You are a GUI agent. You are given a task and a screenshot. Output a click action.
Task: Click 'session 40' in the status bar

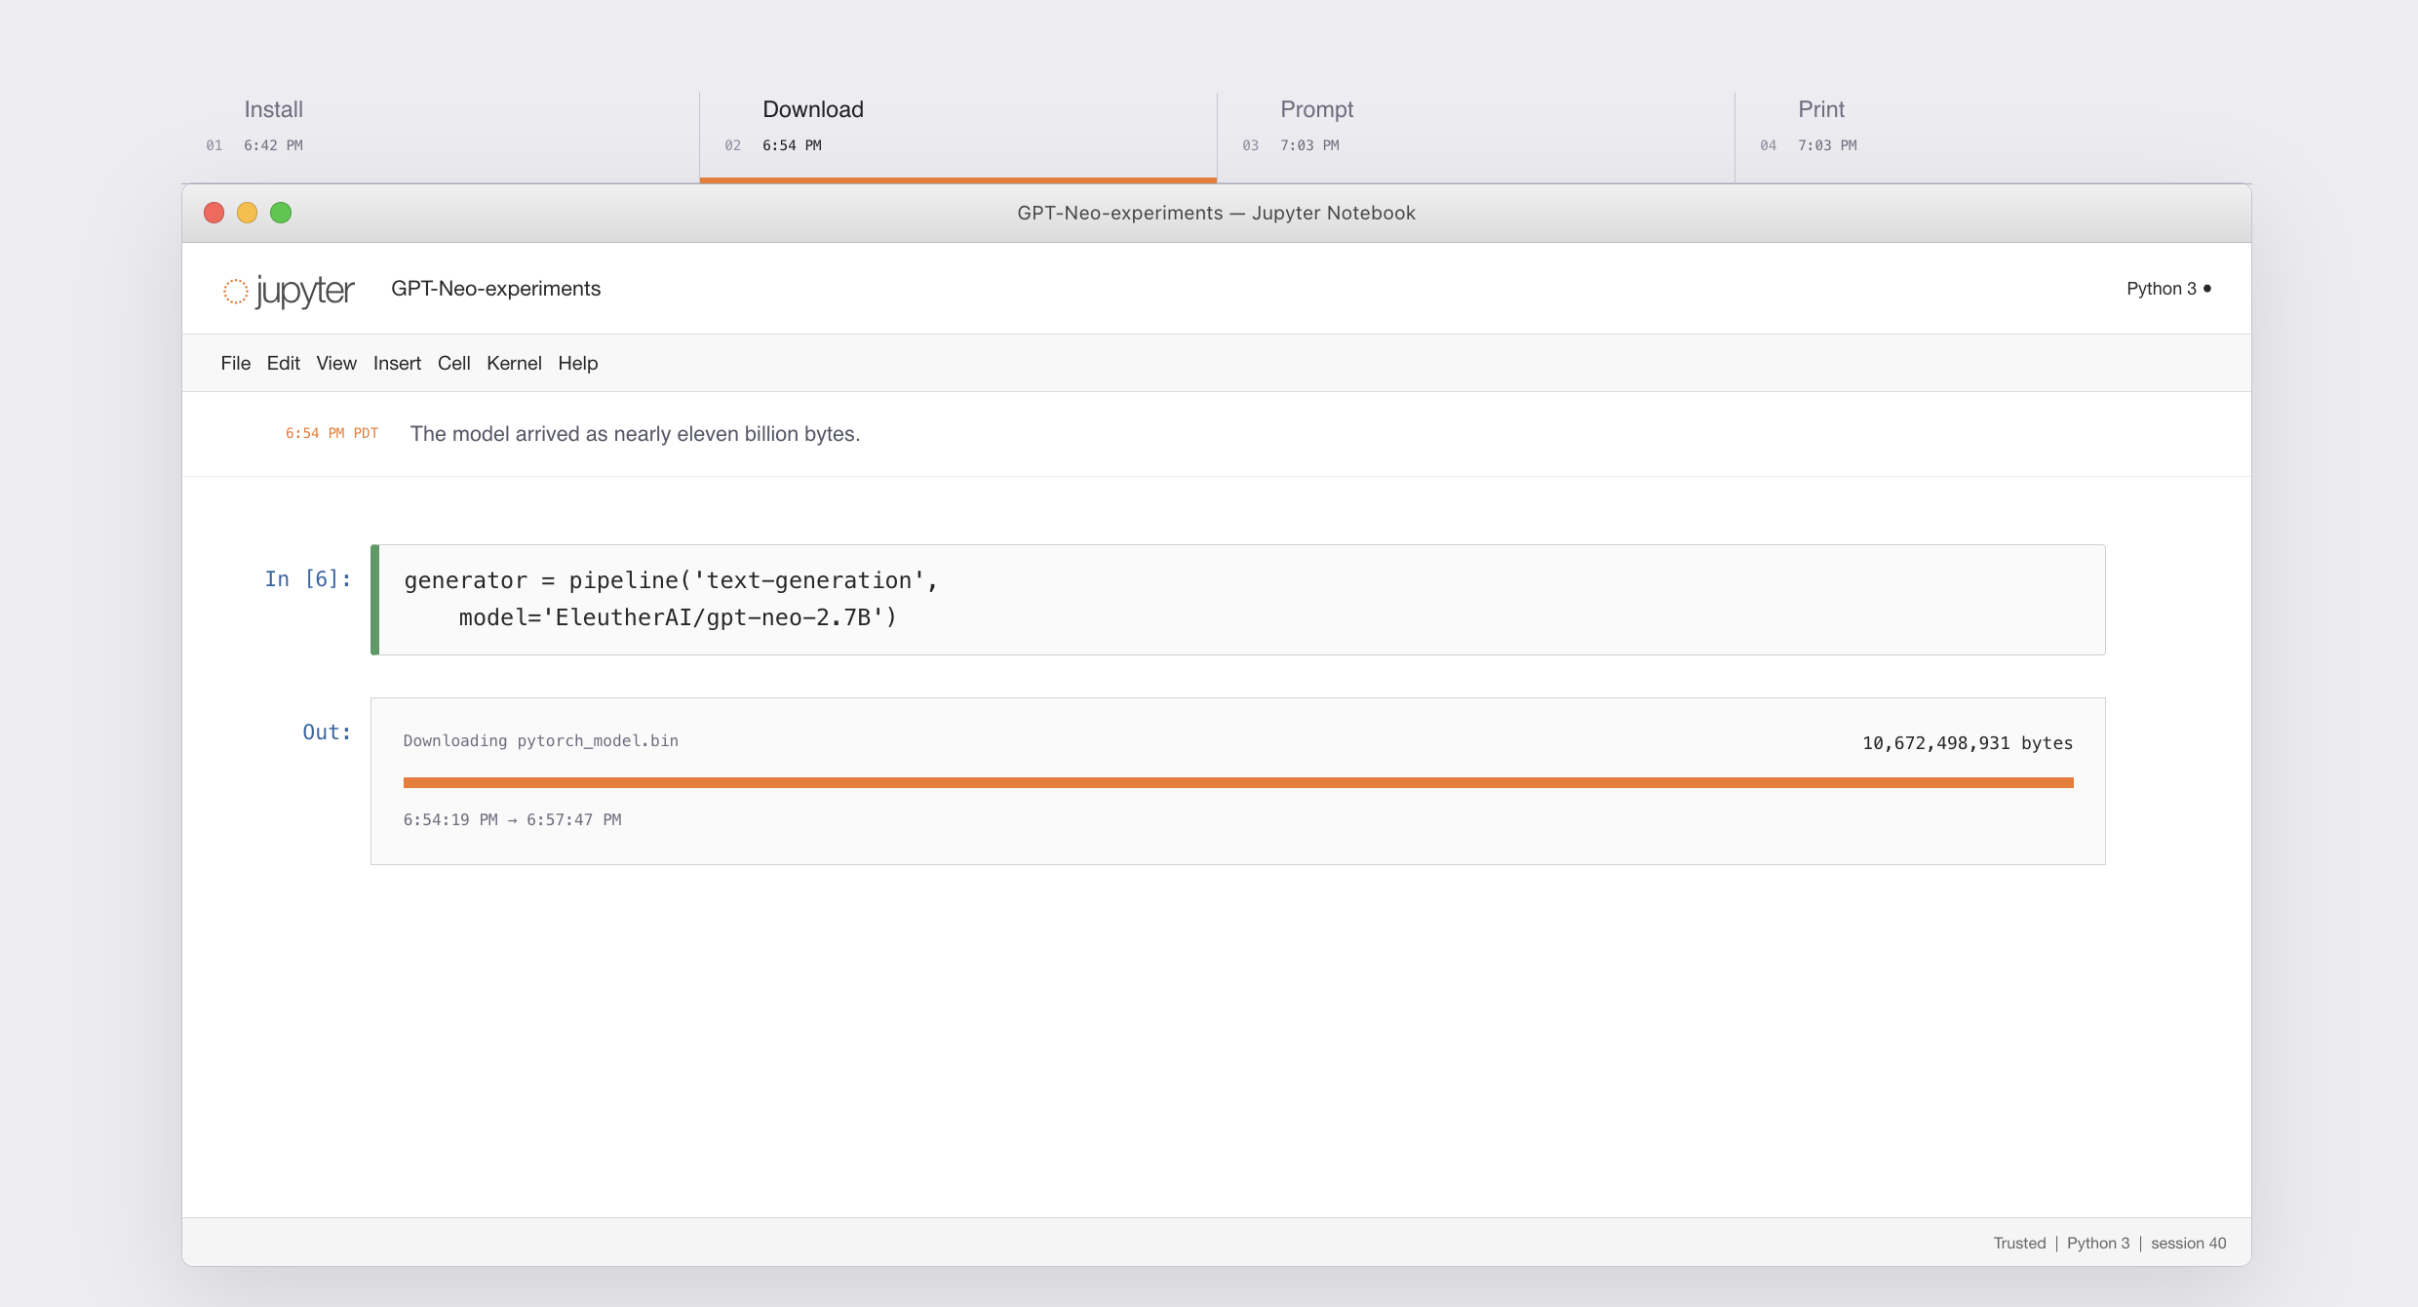(2189, 1243)
